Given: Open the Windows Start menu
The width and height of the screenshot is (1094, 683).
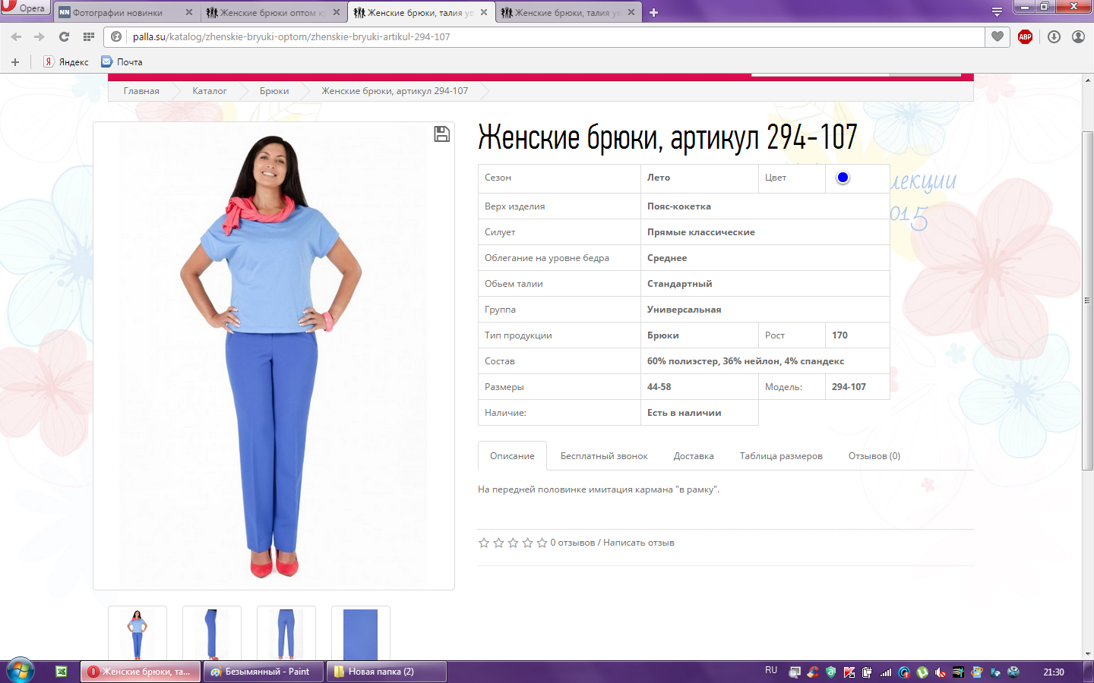Looking at the screenshot, I should pos(21,672).
